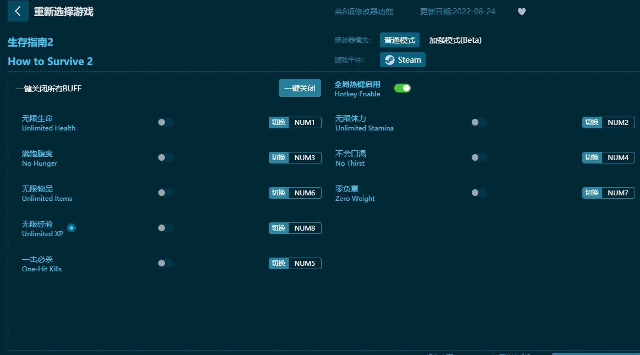Screen dimensions: 640x355
Task: Click the NUM4 hotkey button for No Thirst
Action: point(608,157)
